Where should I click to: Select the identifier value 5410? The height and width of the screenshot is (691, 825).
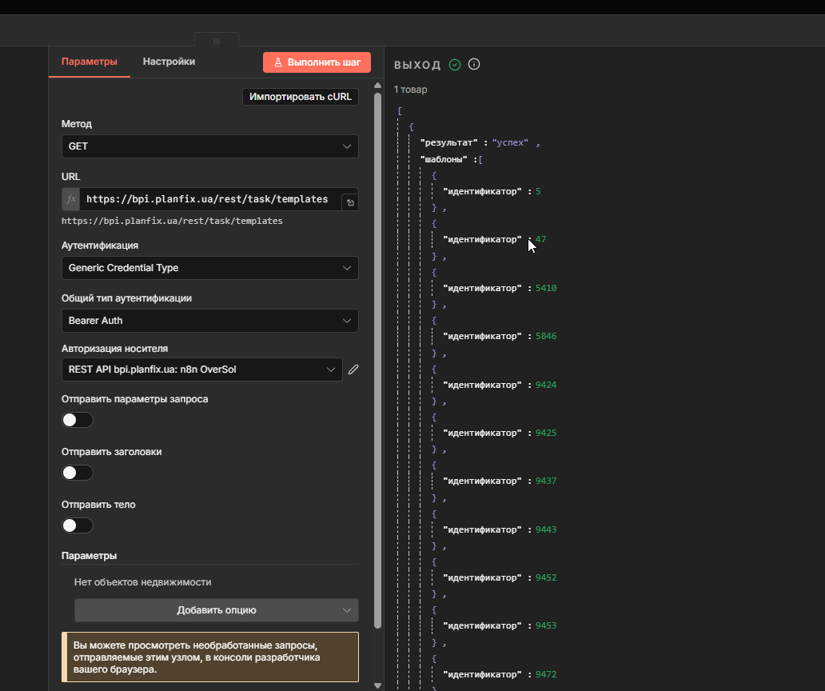(x=546, y=289)
